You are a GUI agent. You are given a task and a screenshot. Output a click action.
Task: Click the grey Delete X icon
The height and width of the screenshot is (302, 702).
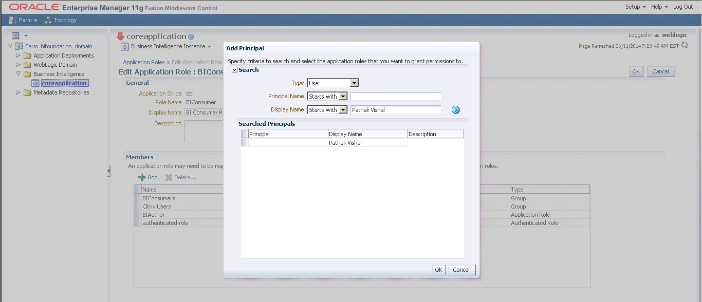169,177
